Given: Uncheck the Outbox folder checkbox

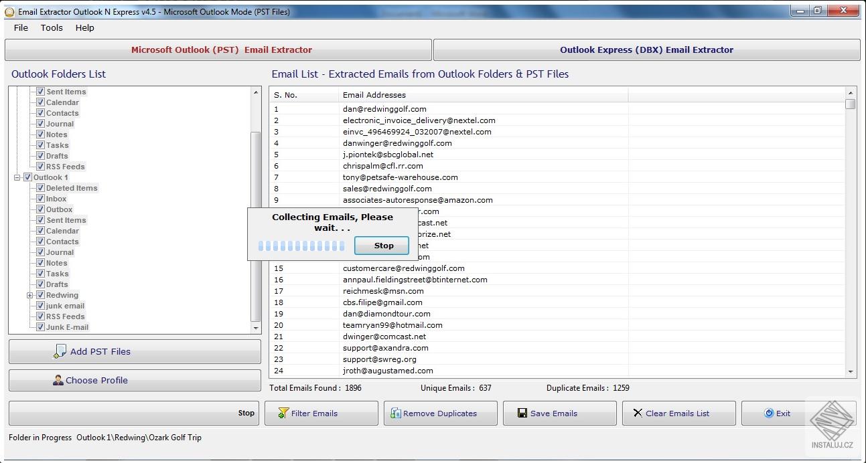Looking at the screenshot, I should pyautogui.click(x=40, y=209).
